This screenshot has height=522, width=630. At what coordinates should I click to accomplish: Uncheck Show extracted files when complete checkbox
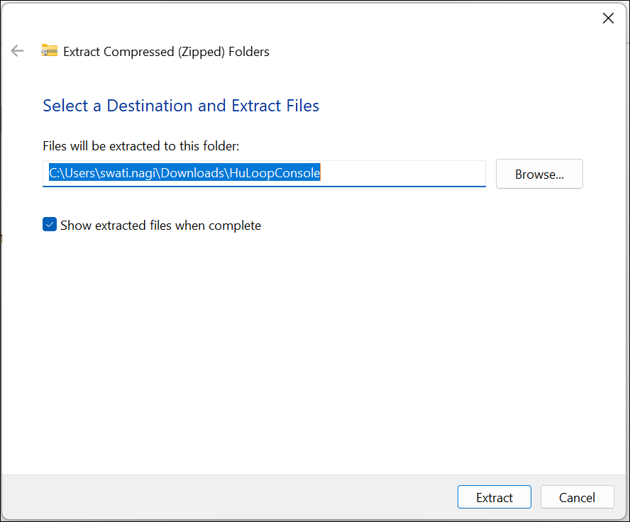tap(50, 225)
